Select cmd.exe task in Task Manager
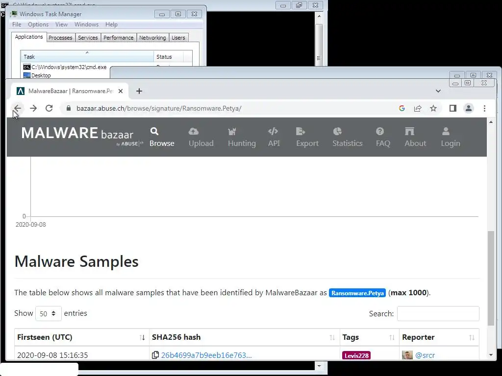This screenshot has width=502, height=376. click(65, 67)
